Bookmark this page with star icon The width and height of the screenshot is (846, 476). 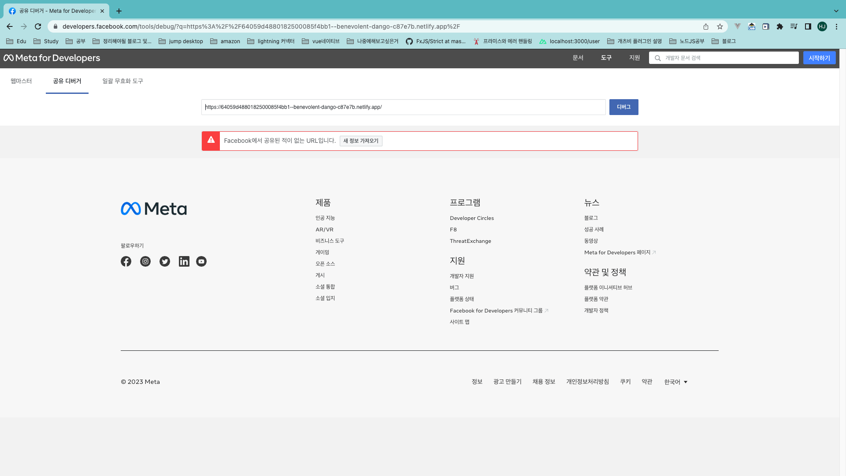[x=720, y=26]
